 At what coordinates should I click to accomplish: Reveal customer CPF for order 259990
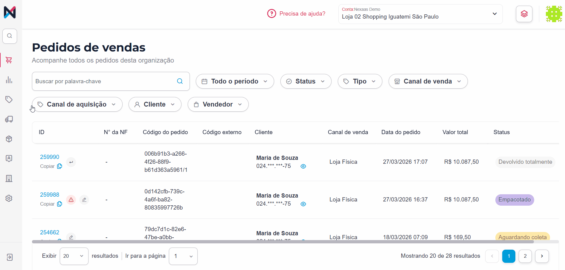pos(303,166)
